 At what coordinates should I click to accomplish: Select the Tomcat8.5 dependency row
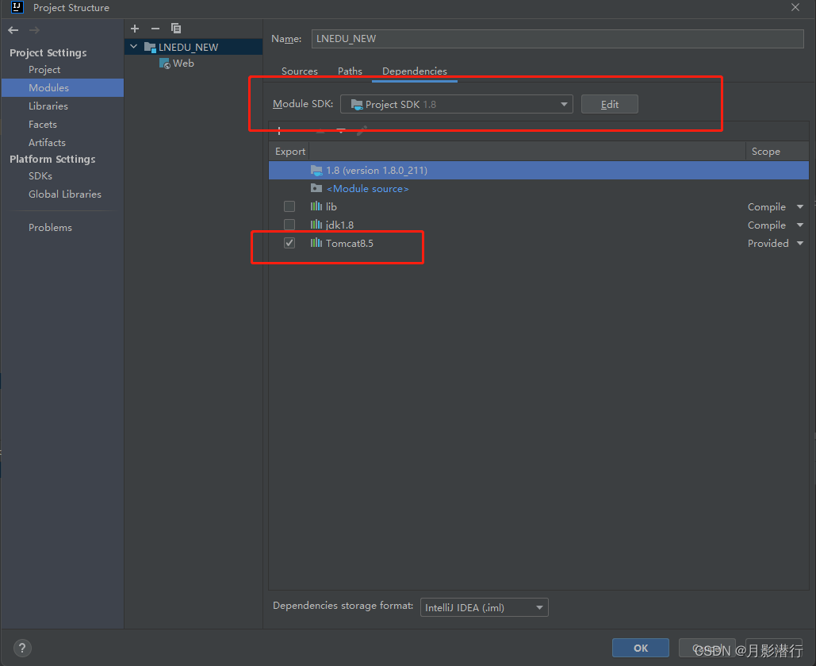(x=538, y=244)
